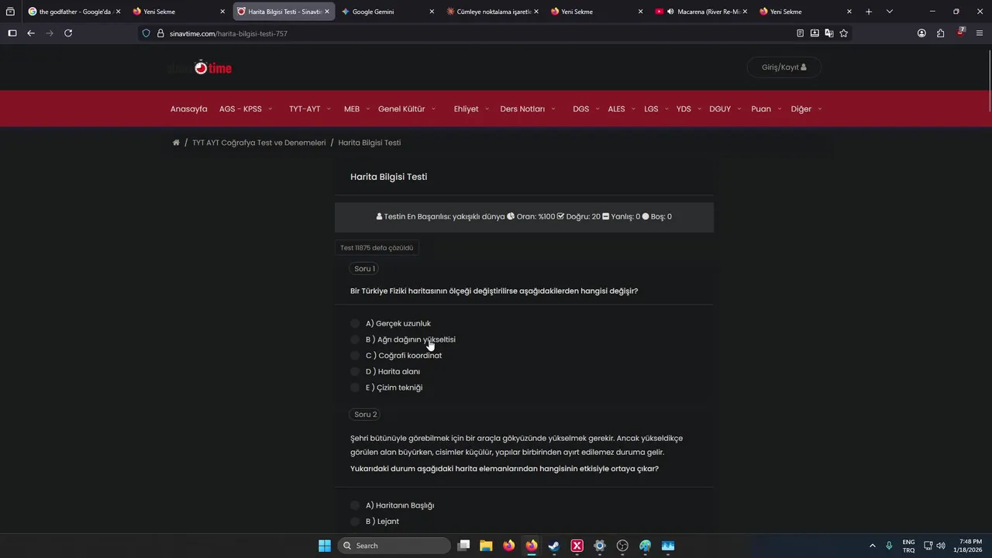Open File Explorer from the taskbar
The image size is (992, 558).
(x=486, y=546)
